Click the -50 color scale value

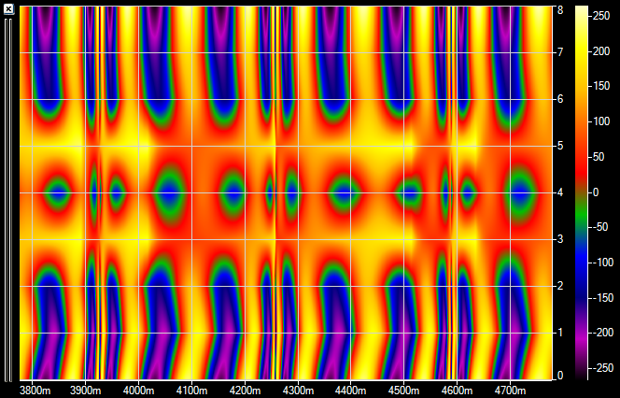coord(601,227)
